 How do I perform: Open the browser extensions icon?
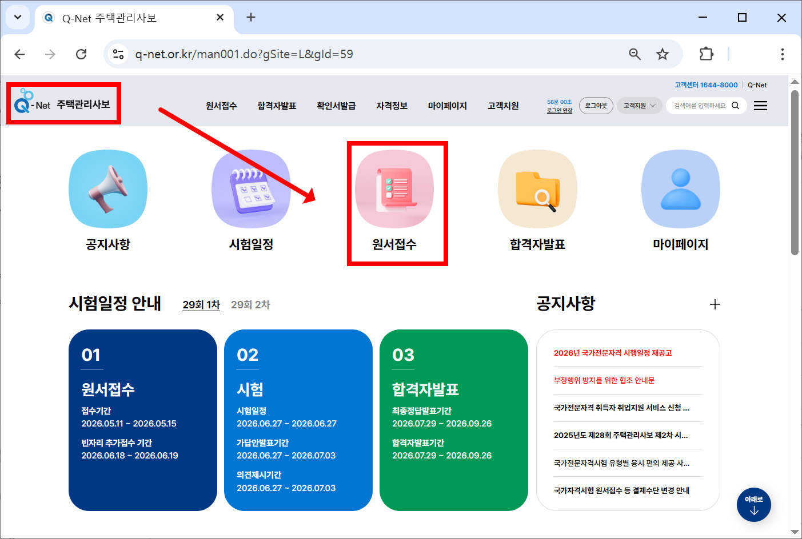point(706,54)
